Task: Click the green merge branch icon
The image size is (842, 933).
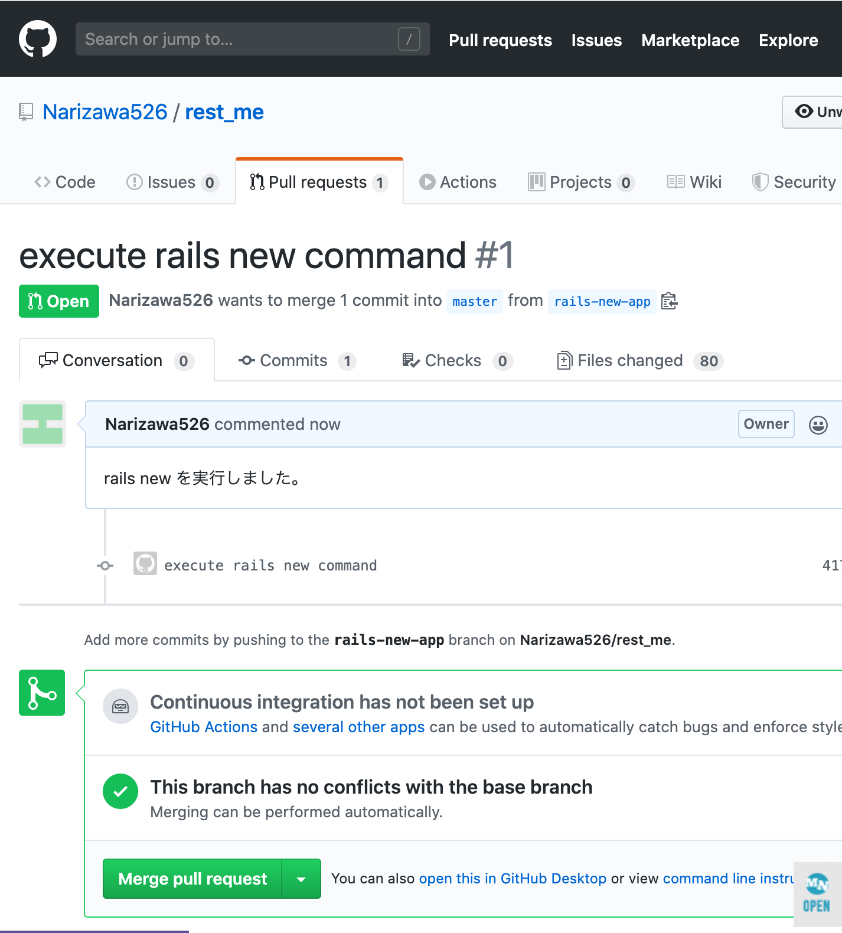Action: pos(42,693)
